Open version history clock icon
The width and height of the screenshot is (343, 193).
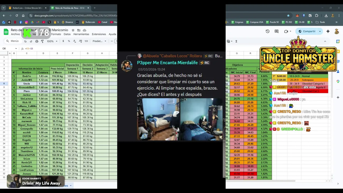267,31
